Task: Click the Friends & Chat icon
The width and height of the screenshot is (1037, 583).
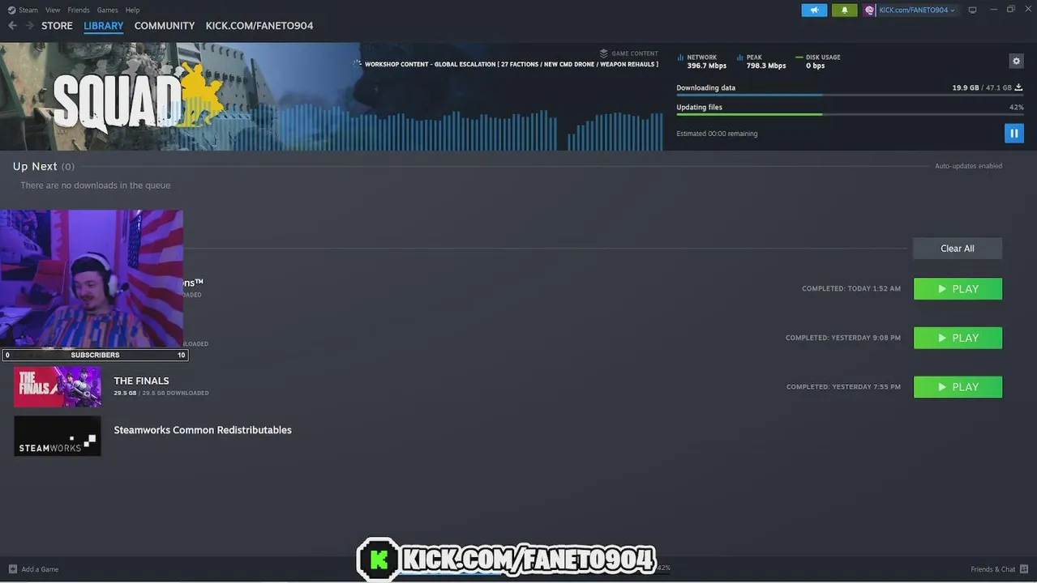Action: pos(1024,569)
